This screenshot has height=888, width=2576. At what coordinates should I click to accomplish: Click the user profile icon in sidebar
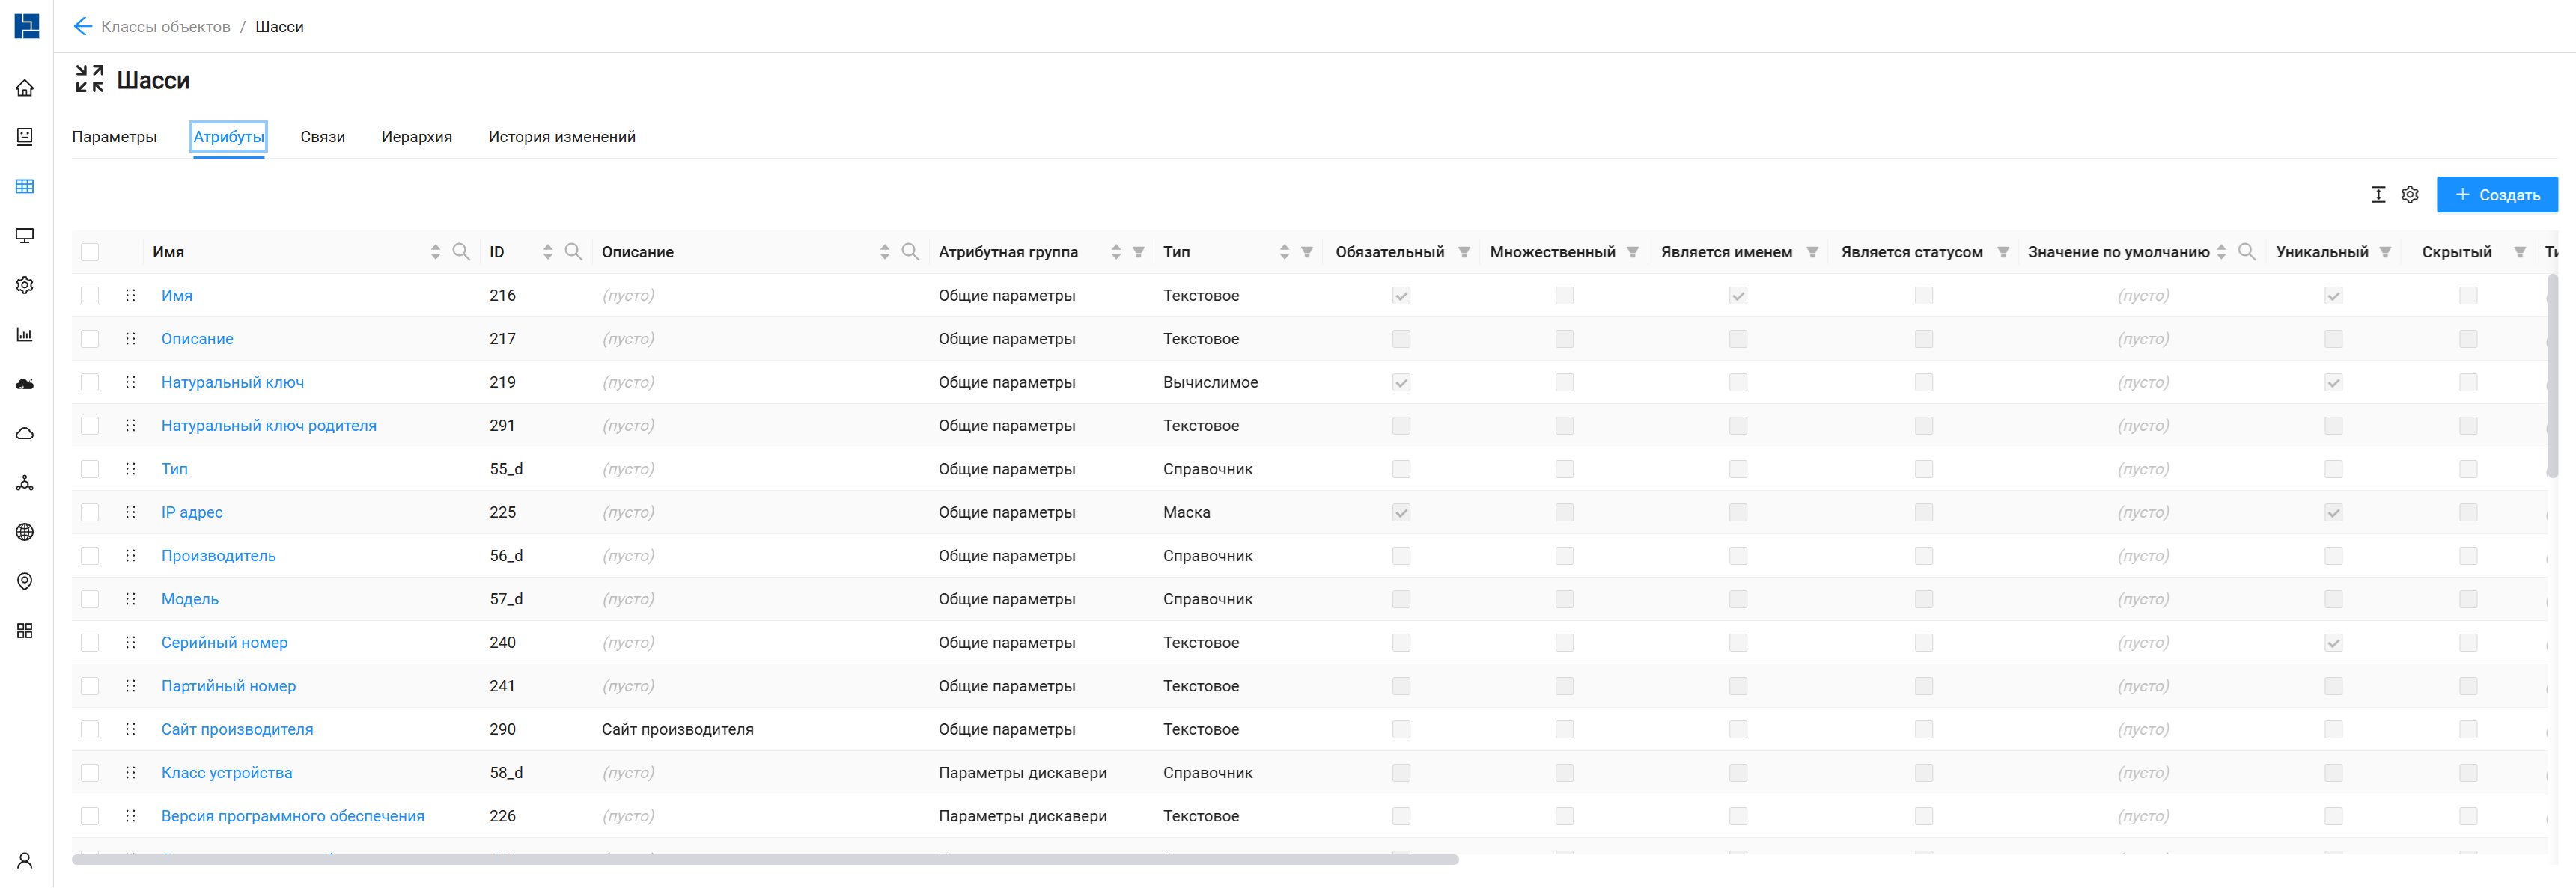25,860
